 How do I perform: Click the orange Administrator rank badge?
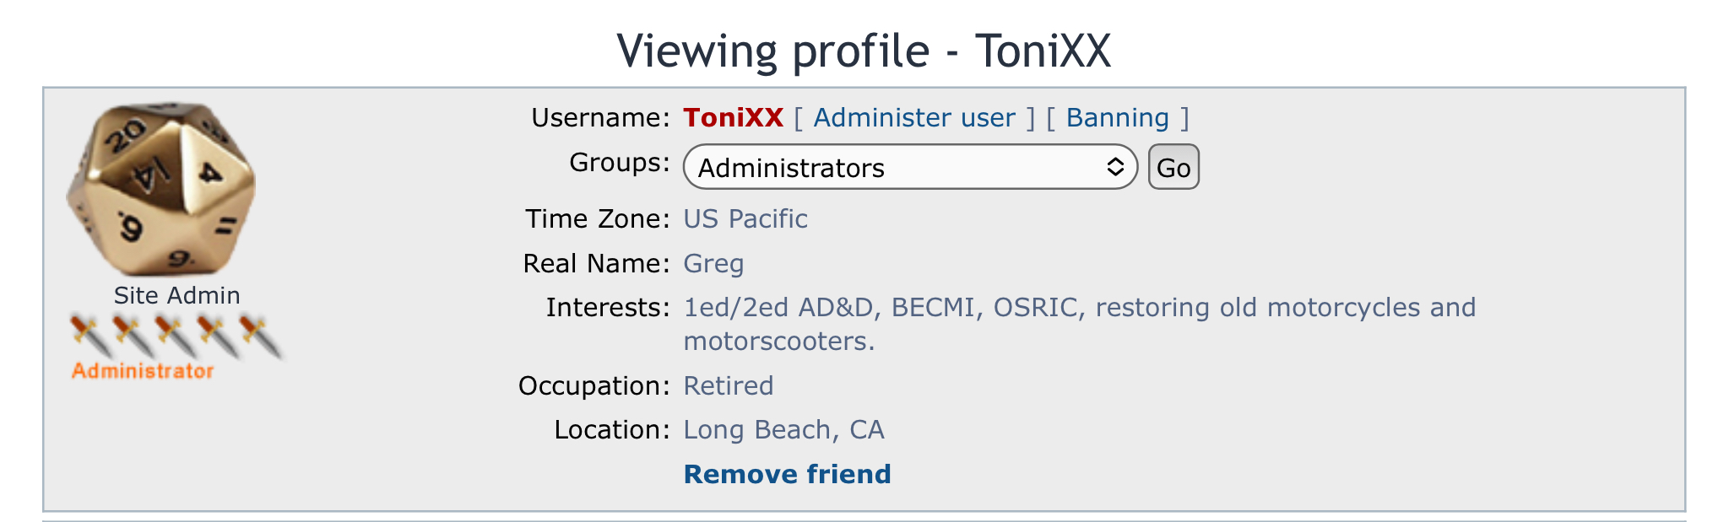(x=143, y=371)
